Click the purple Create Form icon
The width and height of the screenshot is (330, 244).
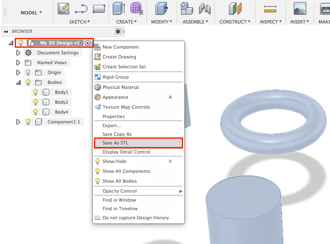click(x=136, y=8)
